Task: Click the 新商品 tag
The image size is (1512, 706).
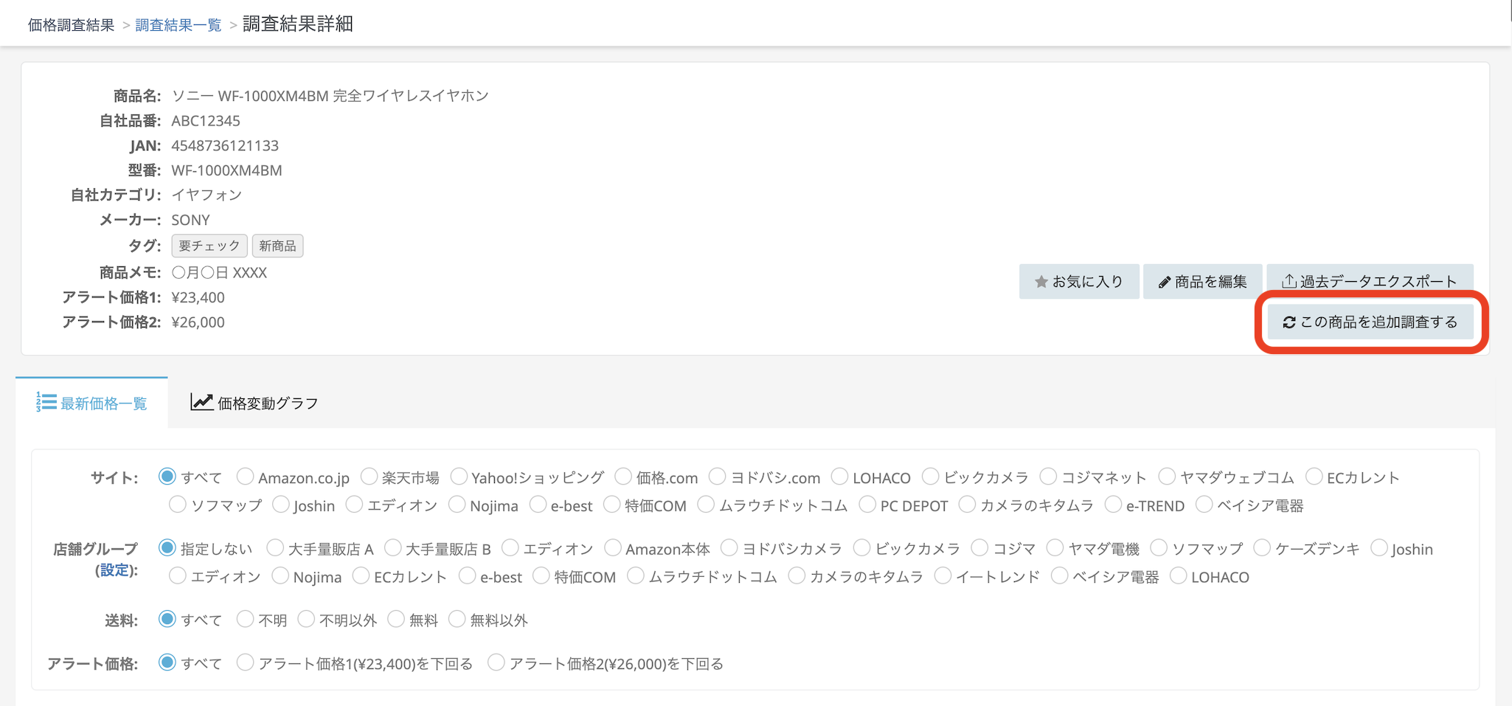Action: coord(277,246)
